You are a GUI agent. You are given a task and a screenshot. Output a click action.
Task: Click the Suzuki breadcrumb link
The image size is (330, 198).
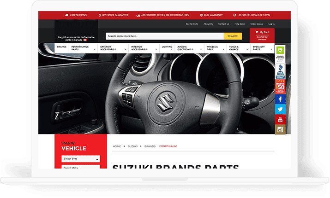(x=132, y=146)
